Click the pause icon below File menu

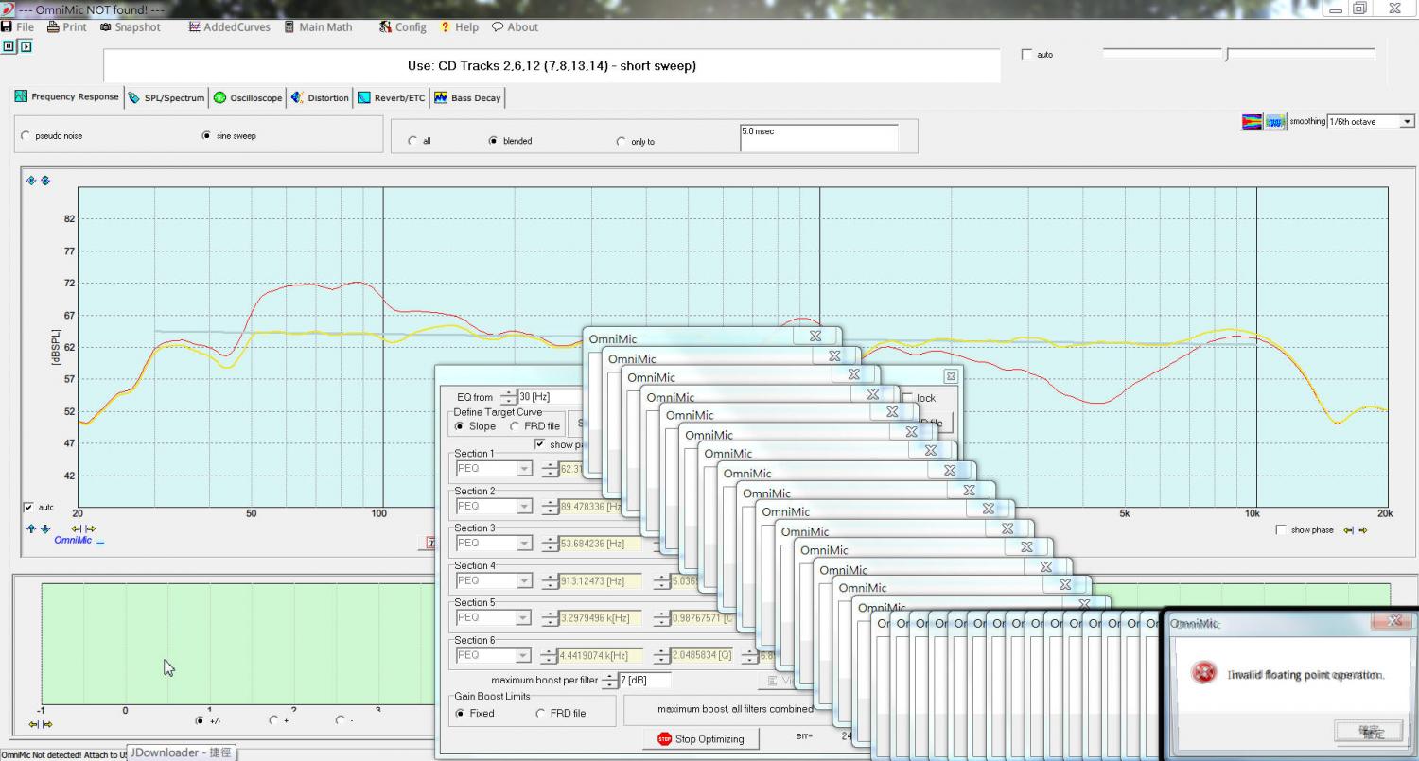tap(9, 45)
